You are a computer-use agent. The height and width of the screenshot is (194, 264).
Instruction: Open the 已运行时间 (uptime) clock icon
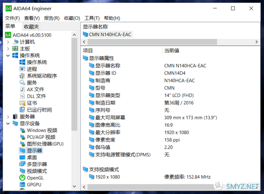tap(23, 110)
